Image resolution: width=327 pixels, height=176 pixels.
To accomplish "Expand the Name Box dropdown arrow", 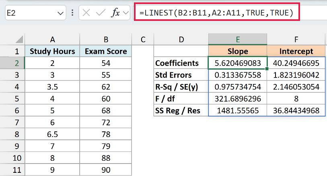I will click(x=60, y=13).
